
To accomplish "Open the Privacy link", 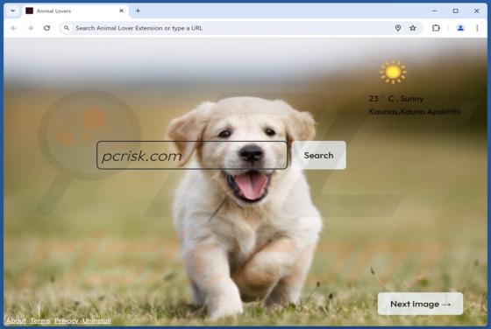I will click(x=66, y=321).
